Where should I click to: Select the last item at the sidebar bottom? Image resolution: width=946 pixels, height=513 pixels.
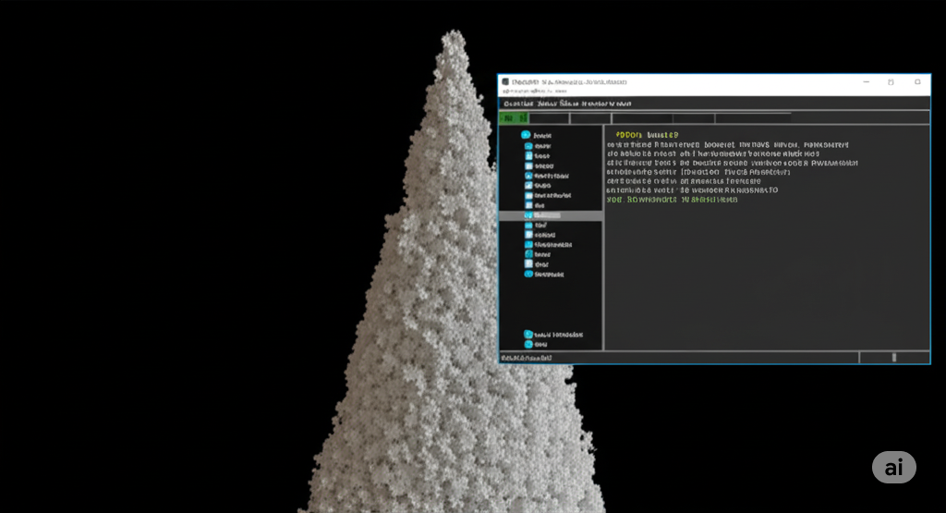coord(536,344)
